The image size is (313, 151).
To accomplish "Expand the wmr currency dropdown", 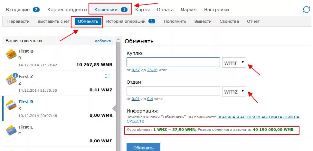I will (234, 63).
